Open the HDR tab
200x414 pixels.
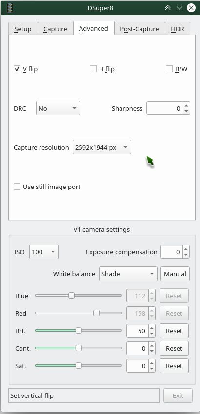pos(178,29)
